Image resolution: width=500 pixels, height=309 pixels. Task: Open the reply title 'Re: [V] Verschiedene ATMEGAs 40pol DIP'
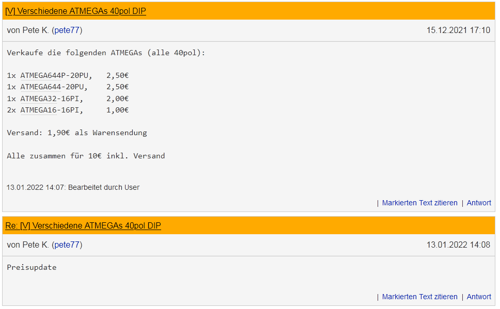point(83,226)
